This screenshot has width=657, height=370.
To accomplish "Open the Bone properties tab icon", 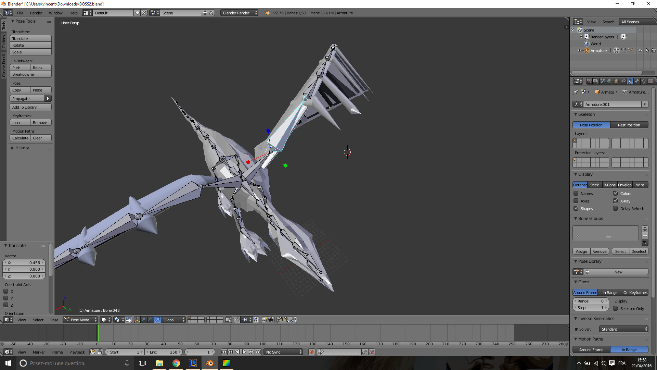I will (637, 81).
